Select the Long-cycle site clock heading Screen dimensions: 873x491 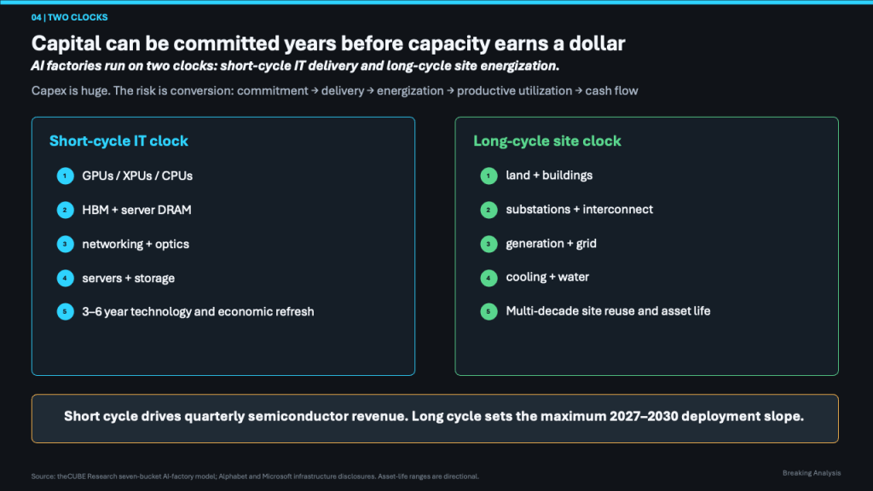click(x=547, y=141)
